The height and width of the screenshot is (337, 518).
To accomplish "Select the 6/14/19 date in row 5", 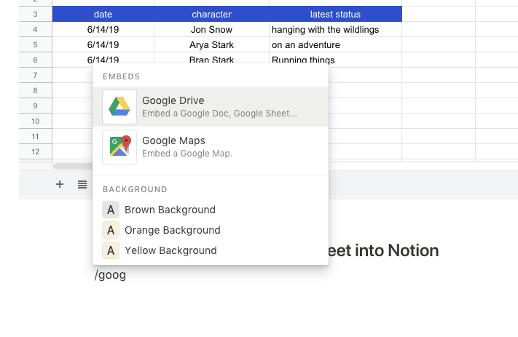I will click(103, 44).
